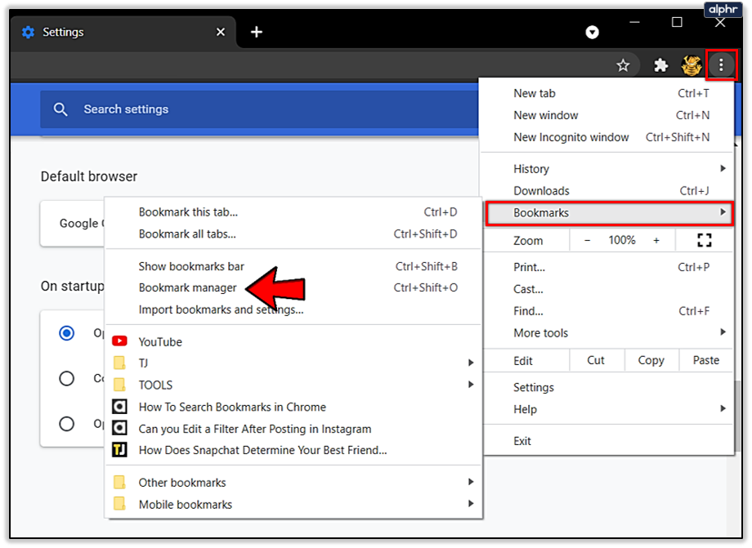This screenshot has width=752, height=548.
Task: Choose New Incognito window menu item
Action: point(571,137)
